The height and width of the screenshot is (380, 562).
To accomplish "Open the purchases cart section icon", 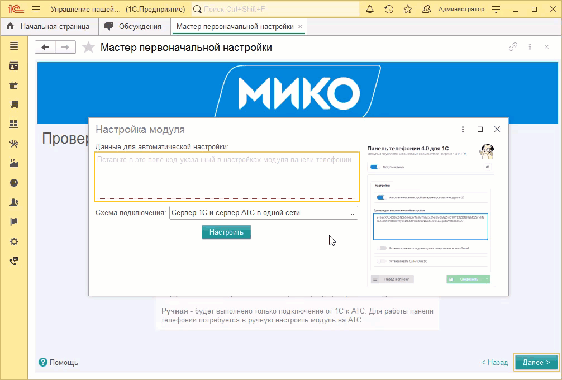I will click(14, 105).
